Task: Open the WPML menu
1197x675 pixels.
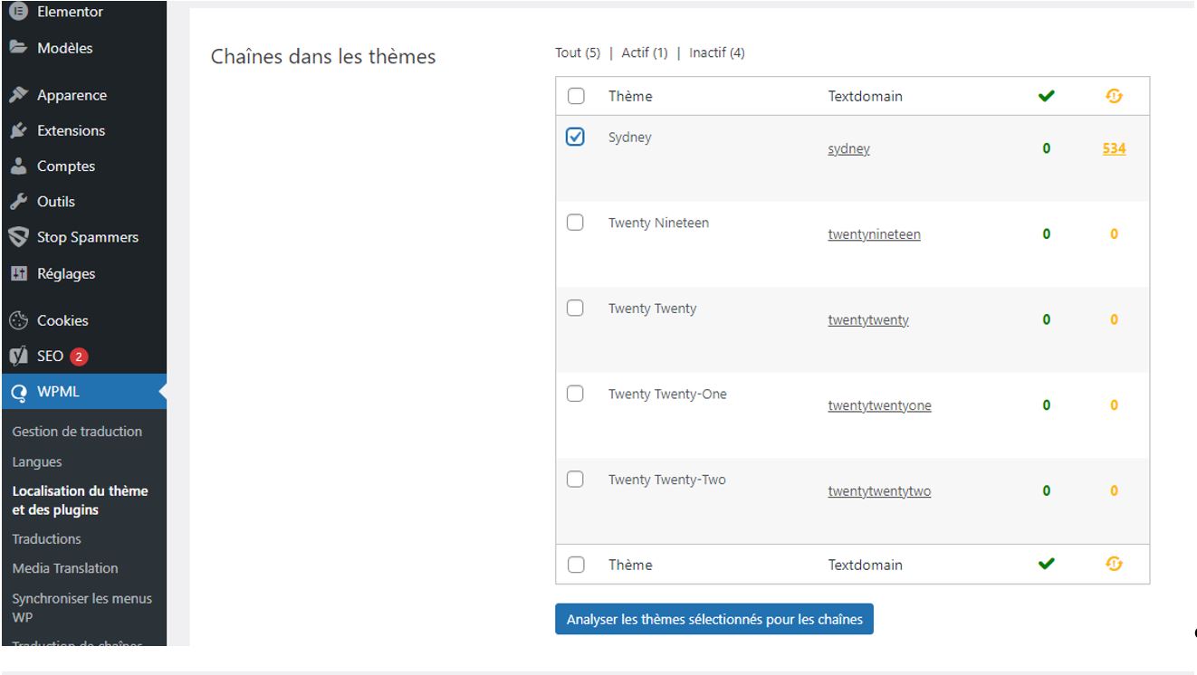Action: point(83,393)
